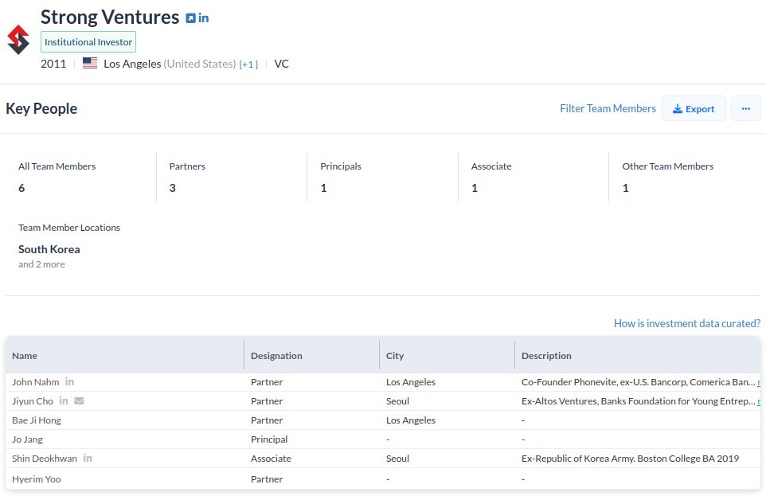The width and height of the screenshot is (766, 496).
Task: Open Strong Ventures external website icon
Action: [190, 18]
